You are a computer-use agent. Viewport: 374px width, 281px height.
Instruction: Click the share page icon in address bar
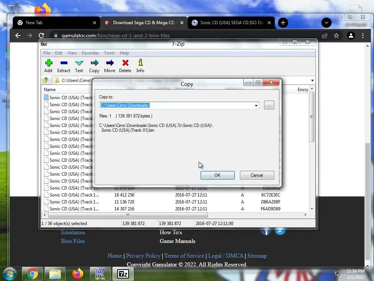[x=325, y=35]
